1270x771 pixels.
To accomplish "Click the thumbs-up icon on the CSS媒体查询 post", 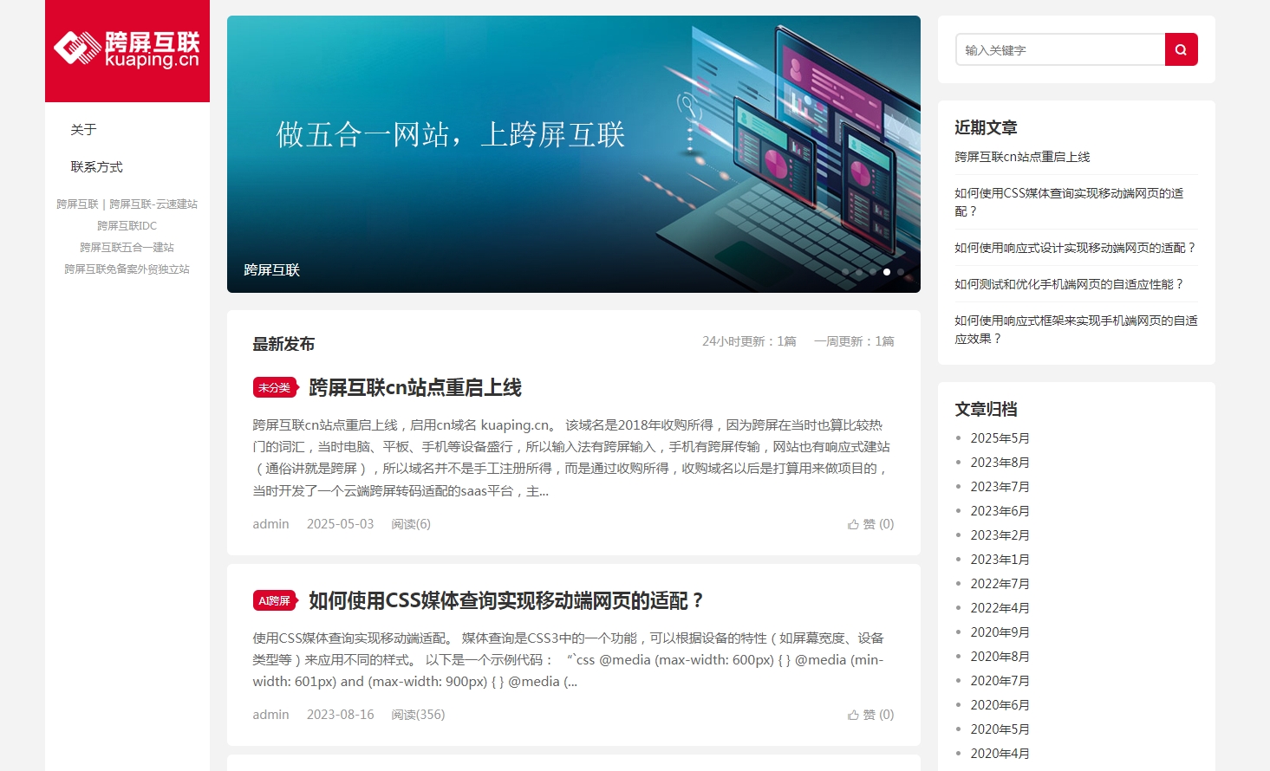I will click(x=853, y=715).
